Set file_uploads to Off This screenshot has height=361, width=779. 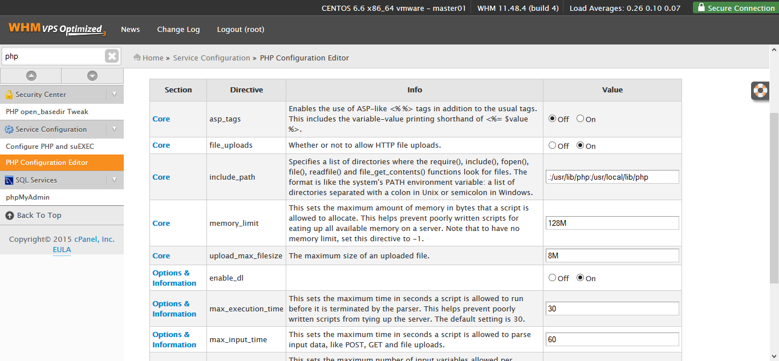coord(552,145)
